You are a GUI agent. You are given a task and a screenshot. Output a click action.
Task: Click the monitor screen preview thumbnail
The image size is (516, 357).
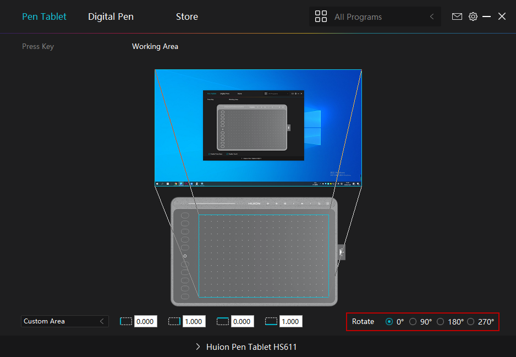[x=259, y=128]
